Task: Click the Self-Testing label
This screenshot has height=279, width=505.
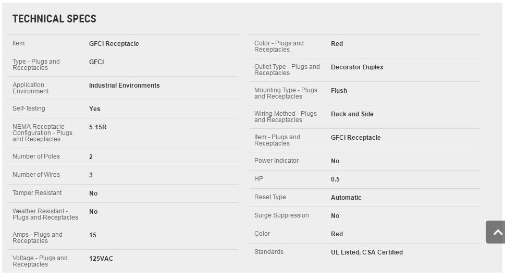Action: (x=29, y=108)
